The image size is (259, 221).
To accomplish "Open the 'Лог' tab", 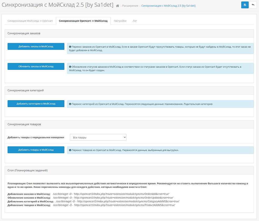I will point(135,21).
